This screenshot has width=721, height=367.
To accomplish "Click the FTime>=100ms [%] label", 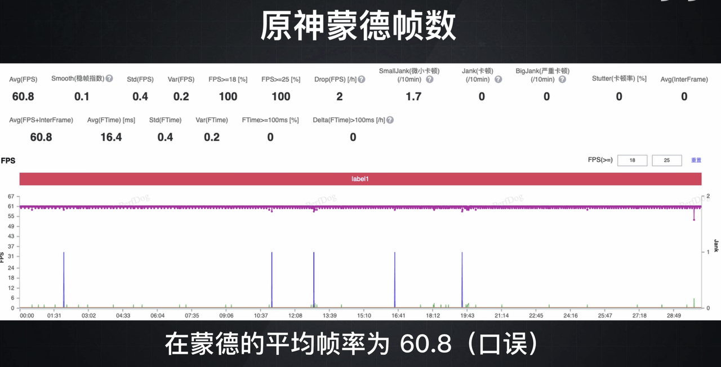I will click(270, 120).
